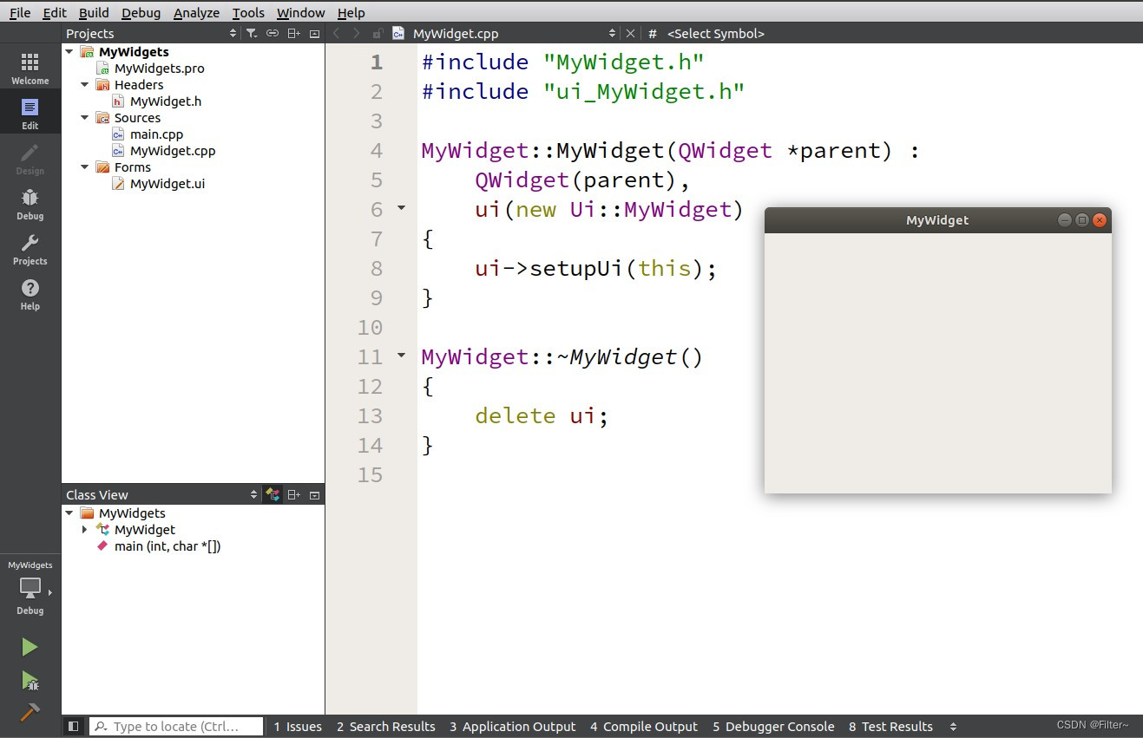The height and width of the screenshot is (738, 1143).
Task: Select main (int, char *[]) in Class View
Action: pos(168,546)
